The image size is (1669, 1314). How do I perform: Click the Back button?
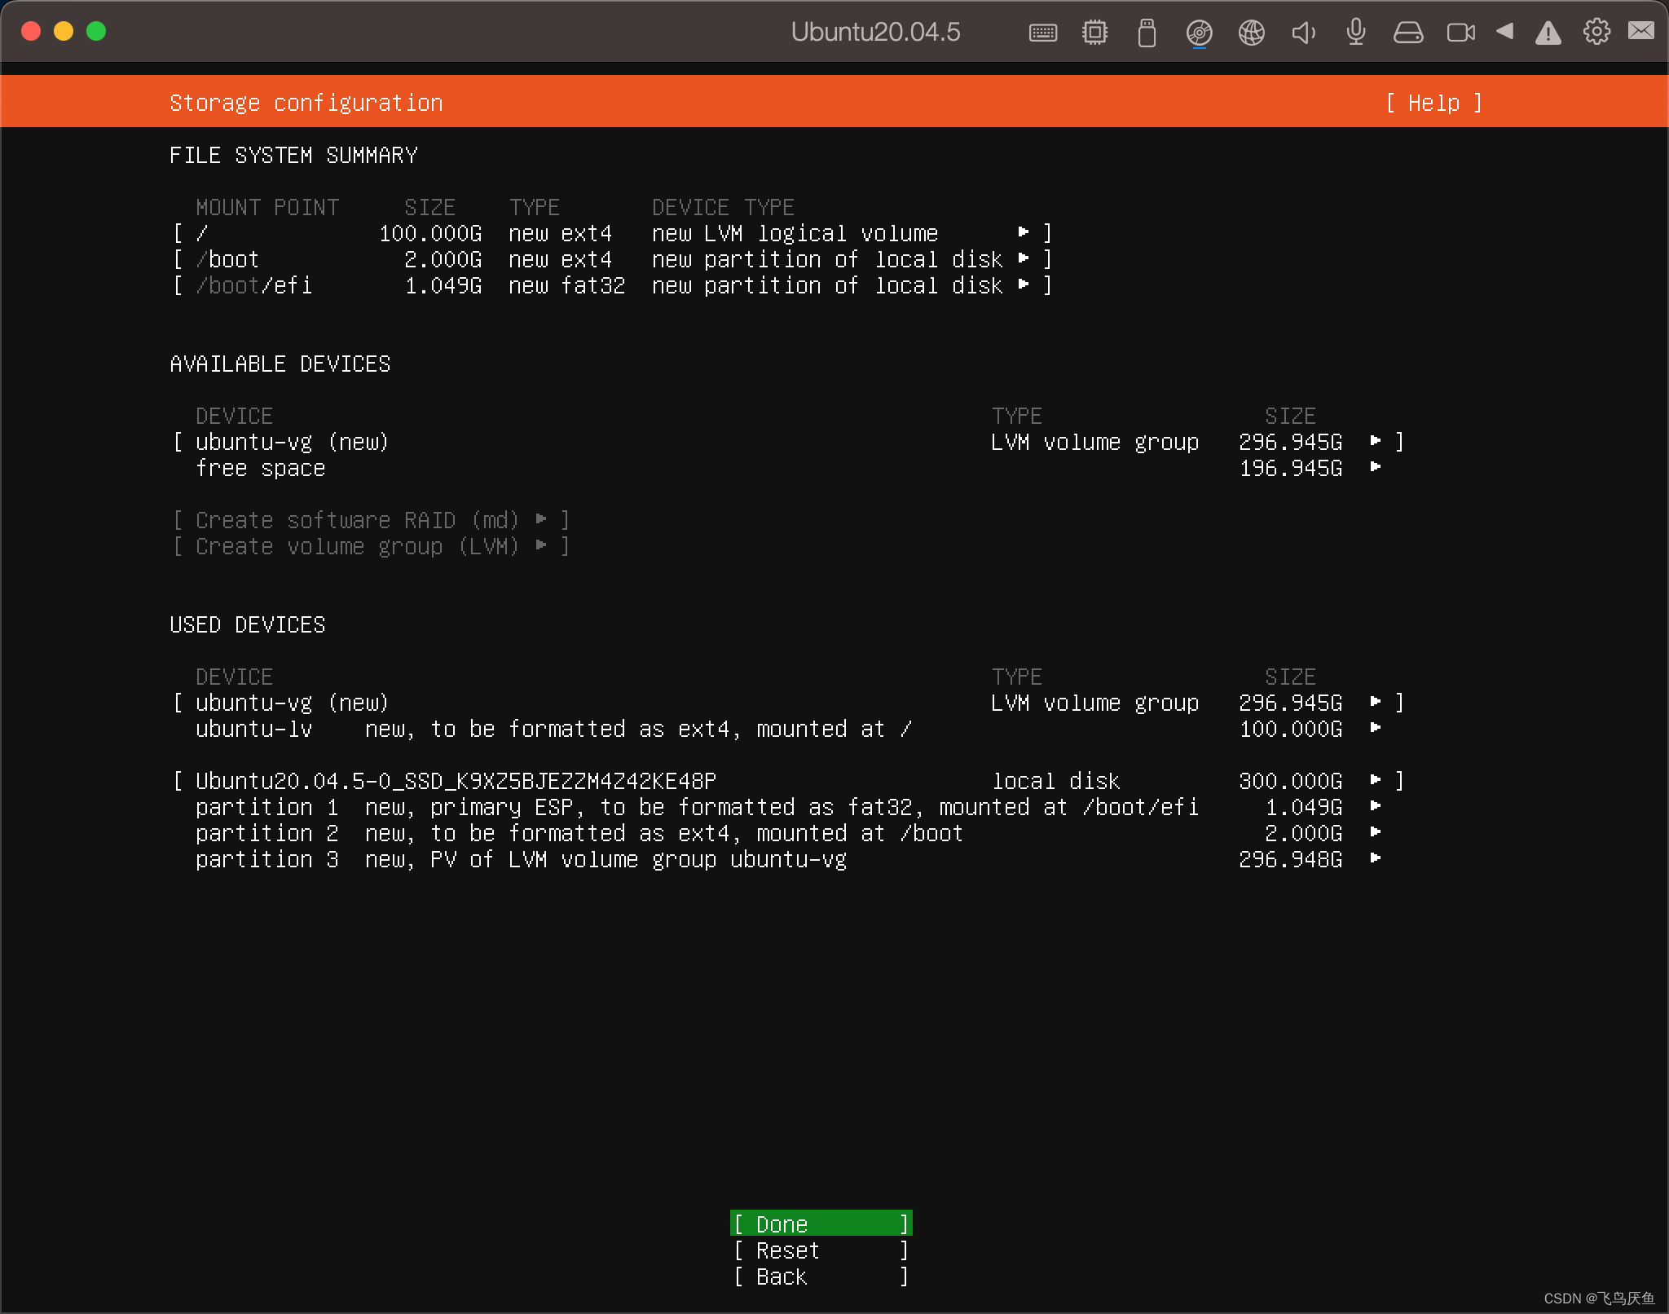coord(821,1276)
